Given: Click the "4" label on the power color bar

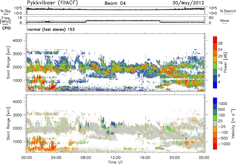Looking at the screenshot, I should pos(219,82).
